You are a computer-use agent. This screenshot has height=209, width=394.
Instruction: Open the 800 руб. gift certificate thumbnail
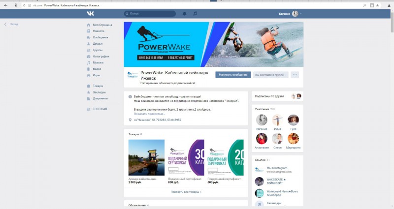tap(186, 157)
